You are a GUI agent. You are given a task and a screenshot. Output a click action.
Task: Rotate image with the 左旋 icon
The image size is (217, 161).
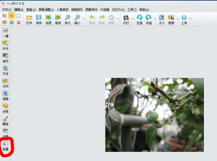coord(139,20)
